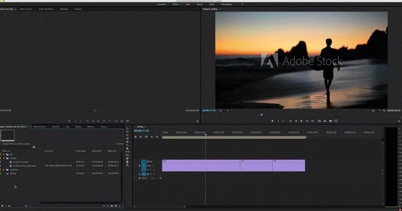Toggle V1 track targeting
This screenshot has height=211, width=402.
[x=143, y=166]
